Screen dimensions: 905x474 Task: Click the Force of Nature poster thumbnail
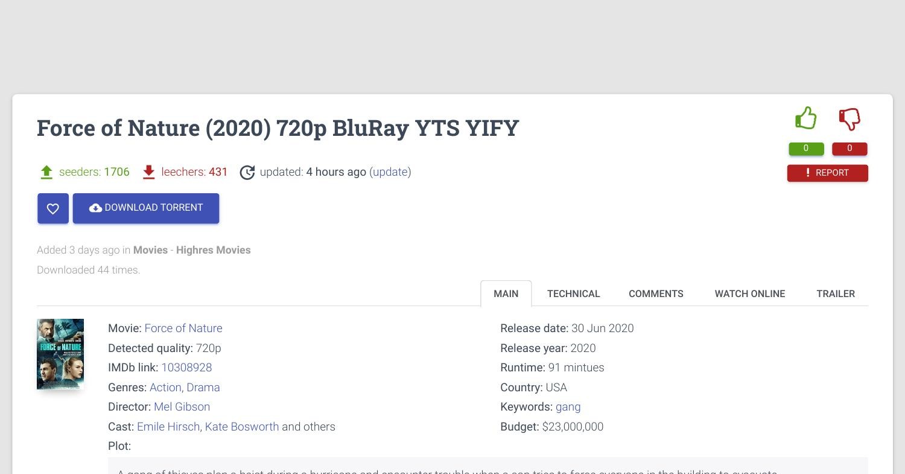(x=60, y=354)
